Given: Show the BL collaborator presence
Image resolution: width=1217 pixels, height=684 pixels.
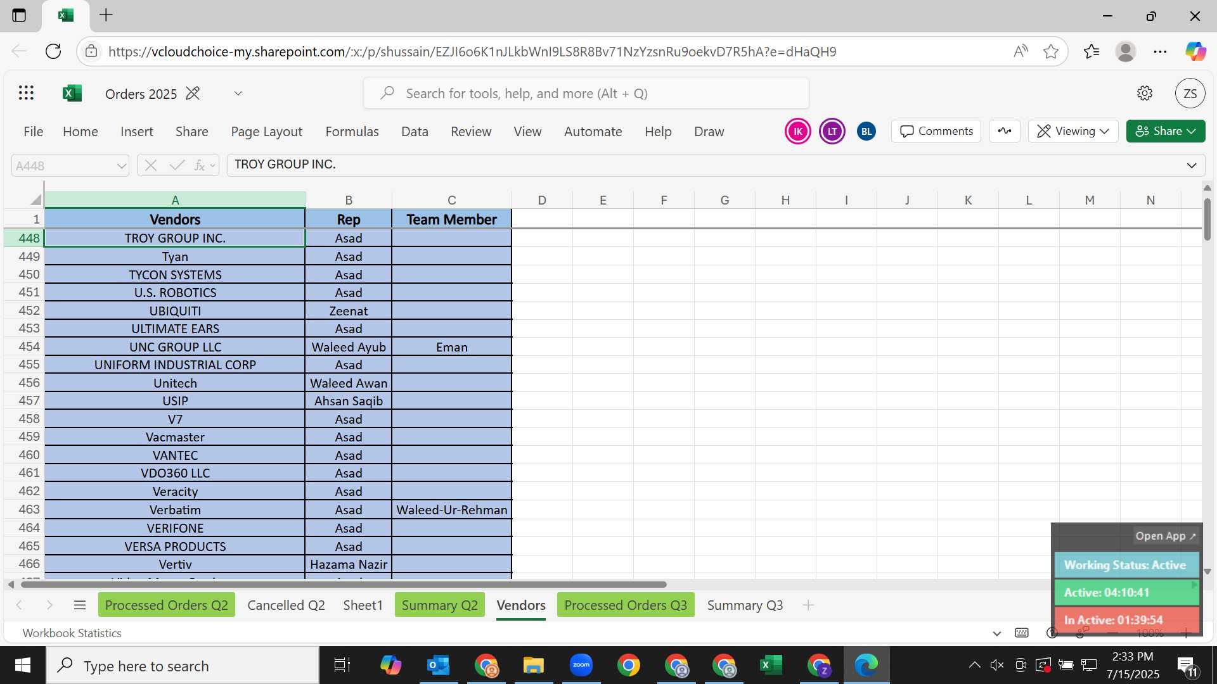Looking at the screenshot, I should pyautogui.click(x=866, y=131).
